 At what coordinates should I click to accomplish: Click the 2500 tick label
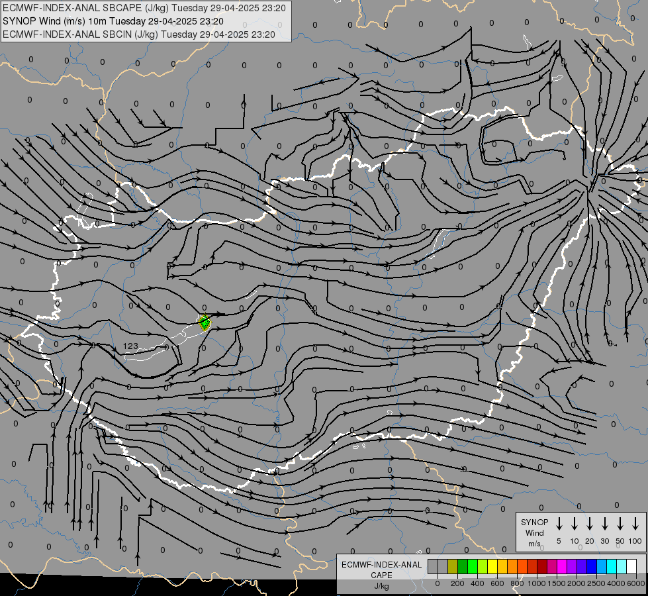pyautogui.click(x=596, y=583)
